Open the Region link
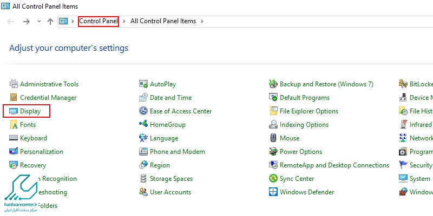This screenshot has width=433, height=216. point(160,165)
